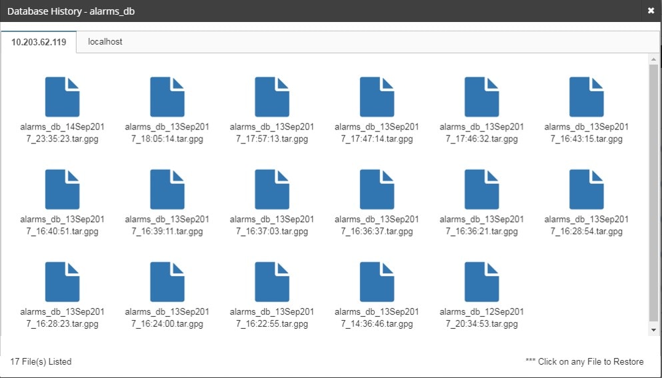Click file icon for 13Sep2017_16:39:11 backup
The width and height of the screenshot is (662, 378).
click(x=167, y=189)
